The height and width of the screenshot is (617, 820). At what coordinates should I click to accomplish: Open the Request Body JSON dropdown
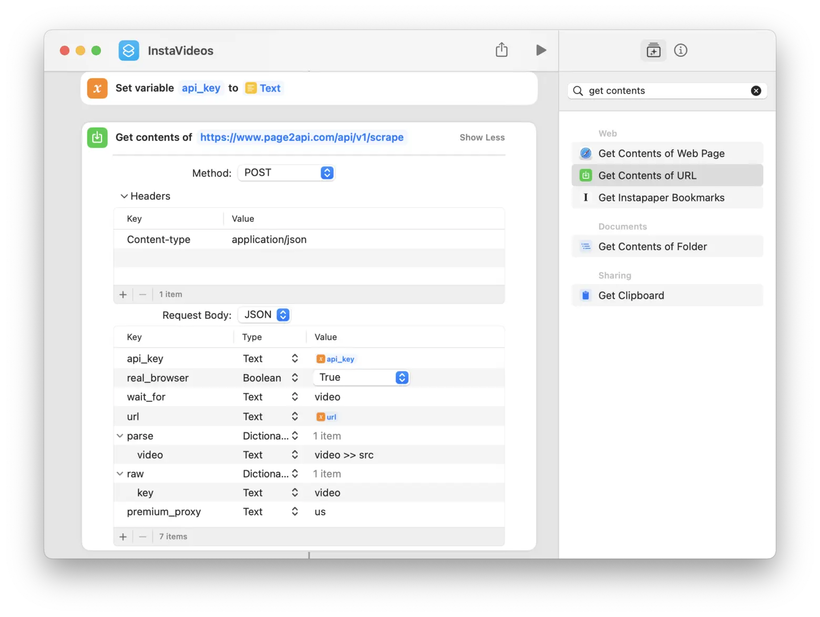(264, 315)
